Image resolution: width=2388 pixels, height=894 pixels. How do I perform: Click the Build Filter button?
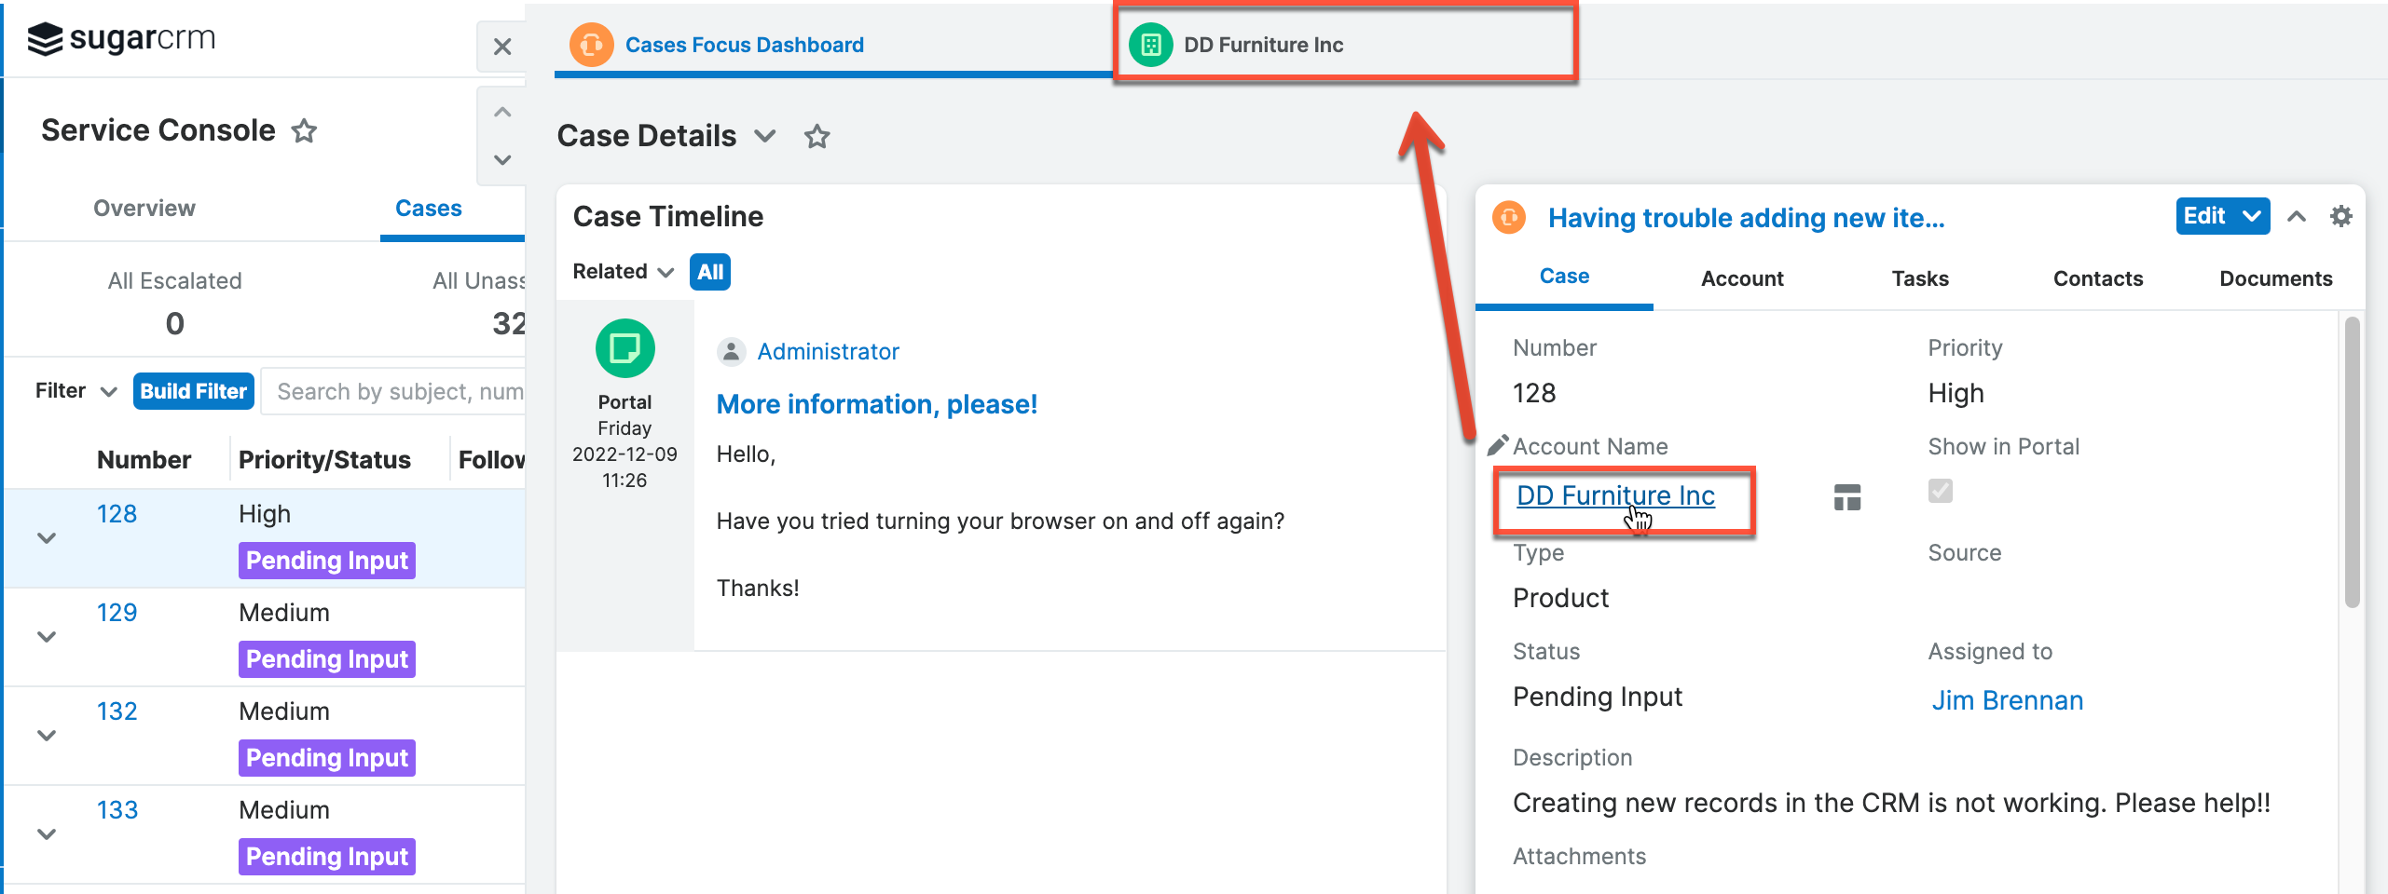[193, 390]
